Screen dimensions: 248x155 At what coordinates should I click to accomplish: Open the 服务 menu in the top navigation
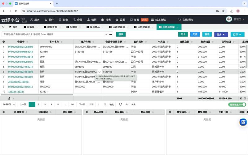[35, 20]
